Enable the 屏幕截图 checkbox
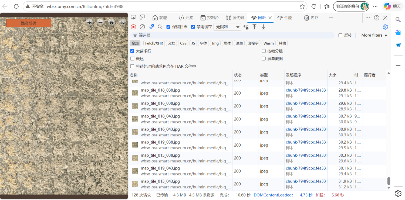 click(x=264, y=58)
